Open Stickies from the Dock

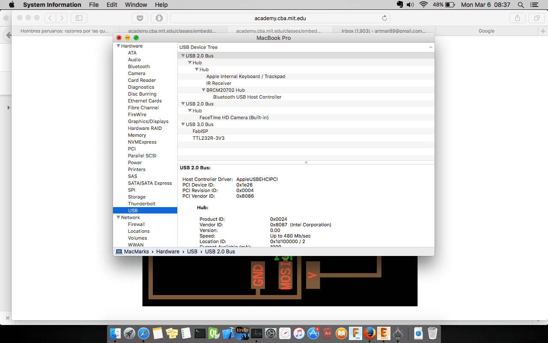(x=172, y=334)
